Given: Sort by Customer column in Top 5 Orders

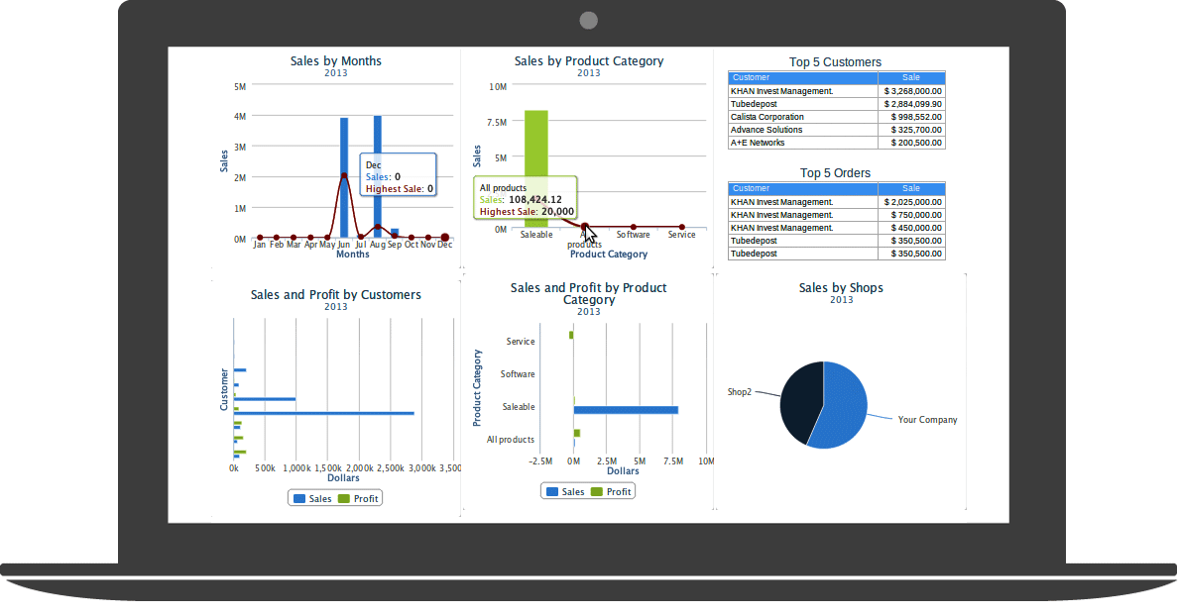Looking at the screenshot, I should pyautogui.click(x=802, y=188).
